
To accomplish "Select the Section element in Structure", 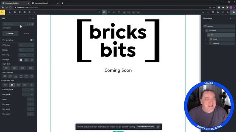I will point(219,26).
